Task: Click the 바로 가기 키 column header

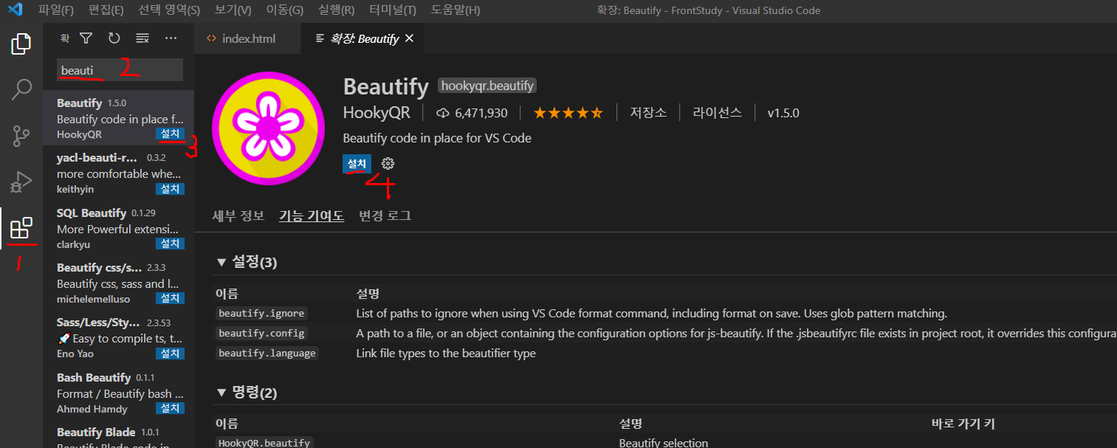Action: tap(963, 424)
